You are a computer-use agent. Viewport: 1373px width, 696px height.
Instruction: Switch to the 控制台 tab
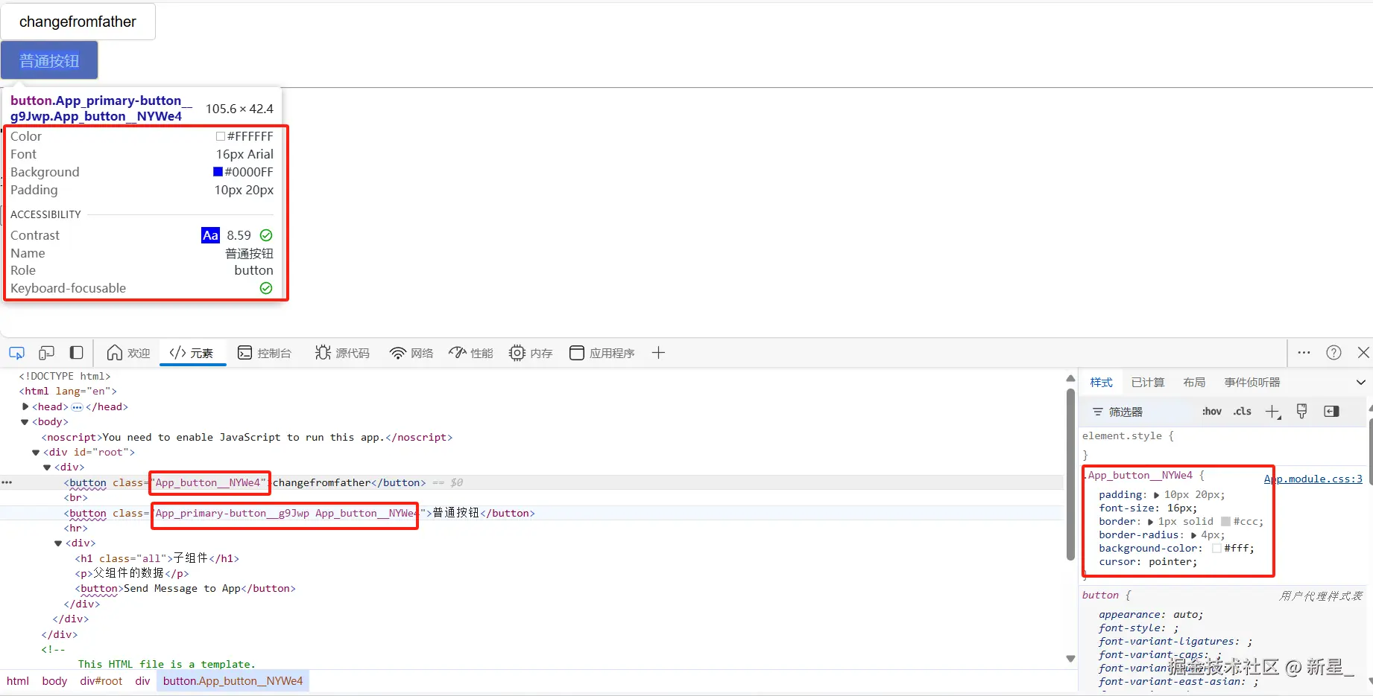click(265, 353)
